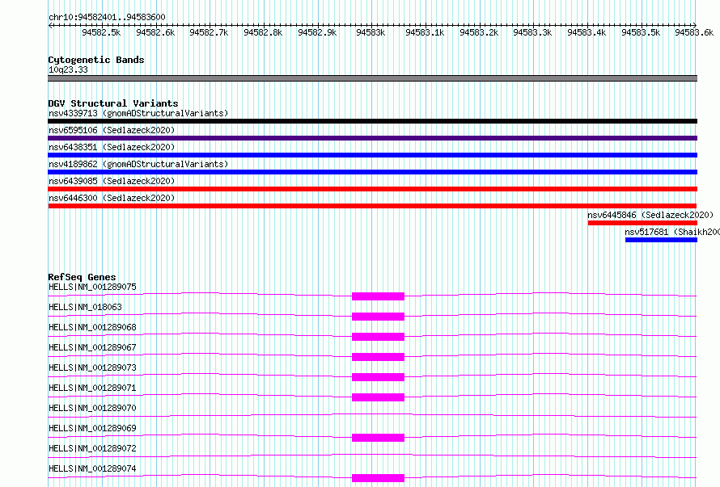This screenshot has width=720, height=487.
Task: Click the red nsv6439085 variant bar
Action: [x=372, y=189]
